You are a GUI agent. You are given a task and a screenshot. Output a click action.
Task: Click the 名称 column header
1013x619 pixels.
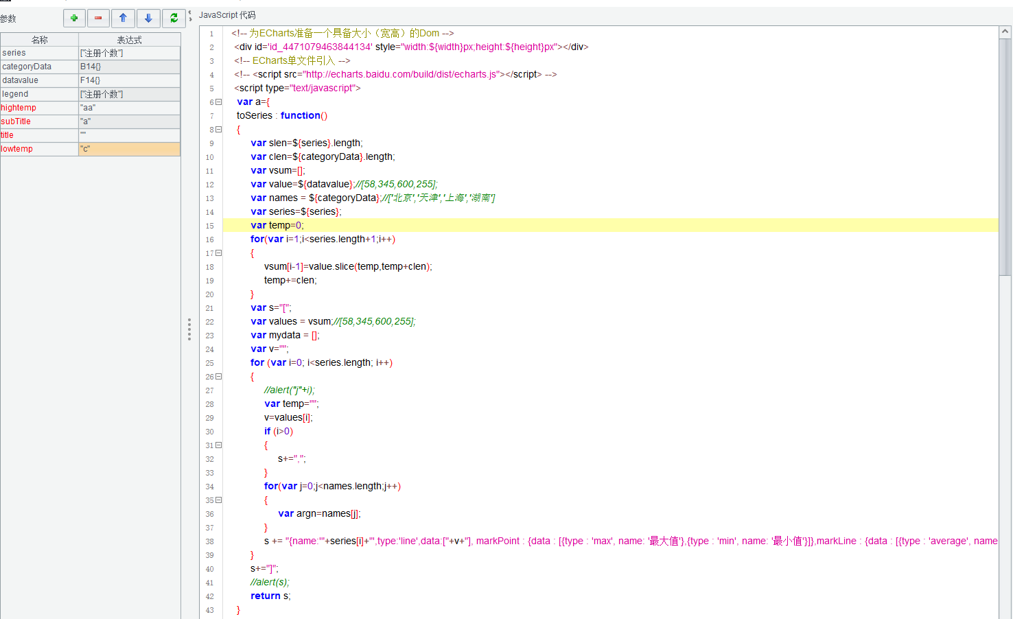click(40, 40)
